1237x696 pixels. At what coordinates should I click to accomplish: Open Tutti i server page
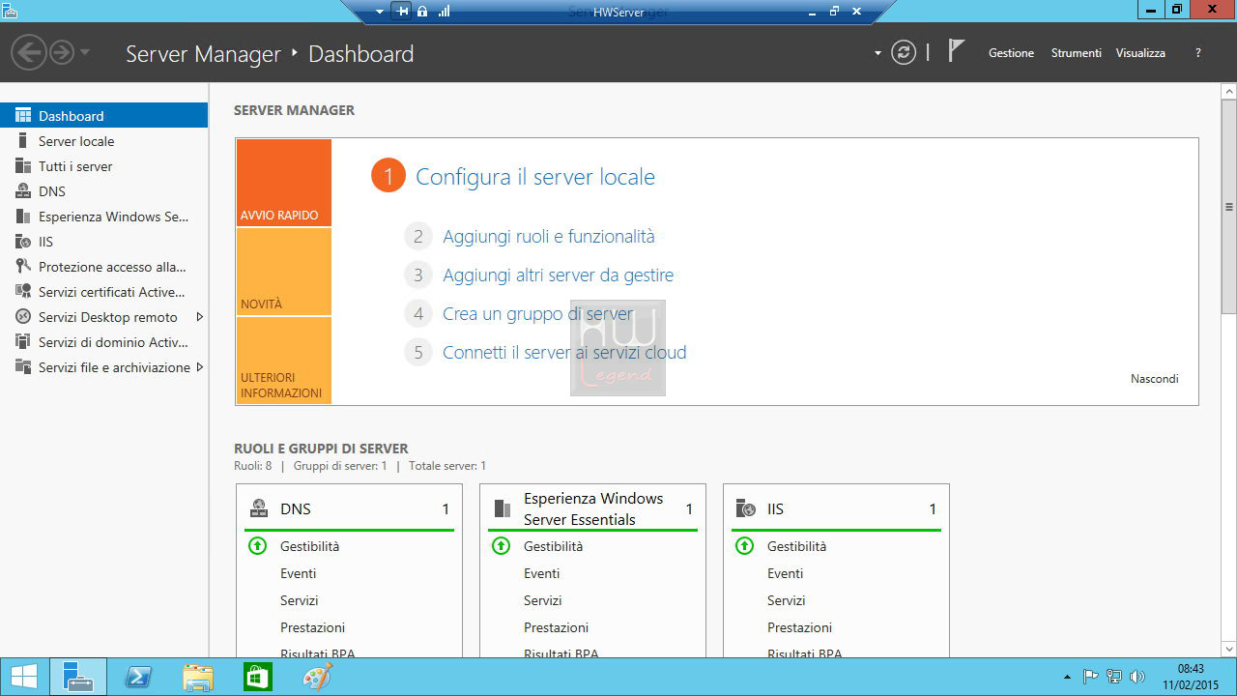tap(103, 166)
